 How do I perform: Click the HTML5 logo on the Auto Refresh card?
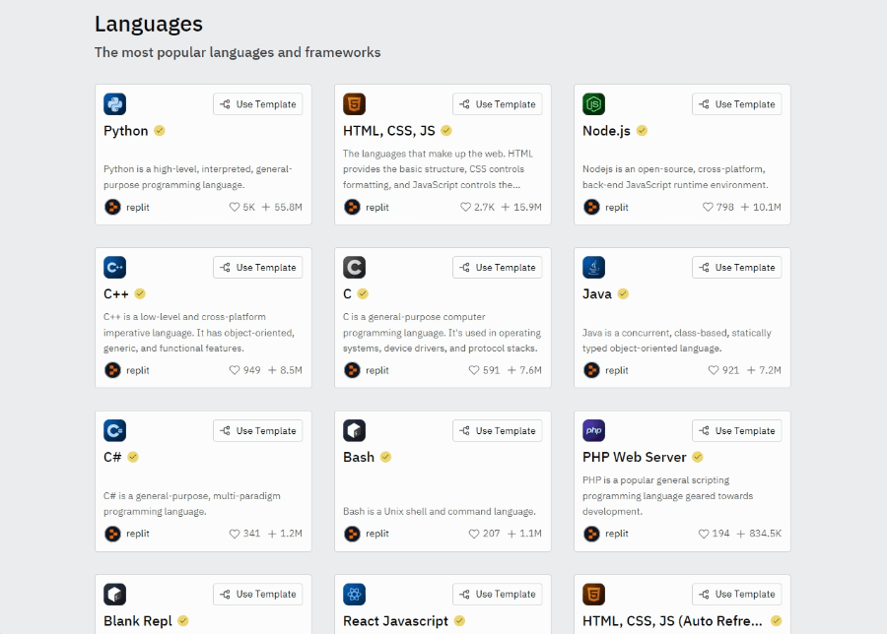click(x=593, y=594)
